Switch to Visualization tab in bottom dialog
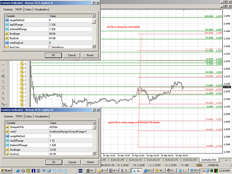This screenshot has width=232, height=174. 42,116
